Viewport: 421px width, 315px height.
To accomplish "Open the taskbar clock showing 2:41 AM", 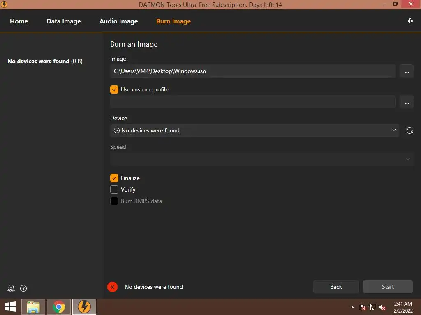I will (403, 307).
